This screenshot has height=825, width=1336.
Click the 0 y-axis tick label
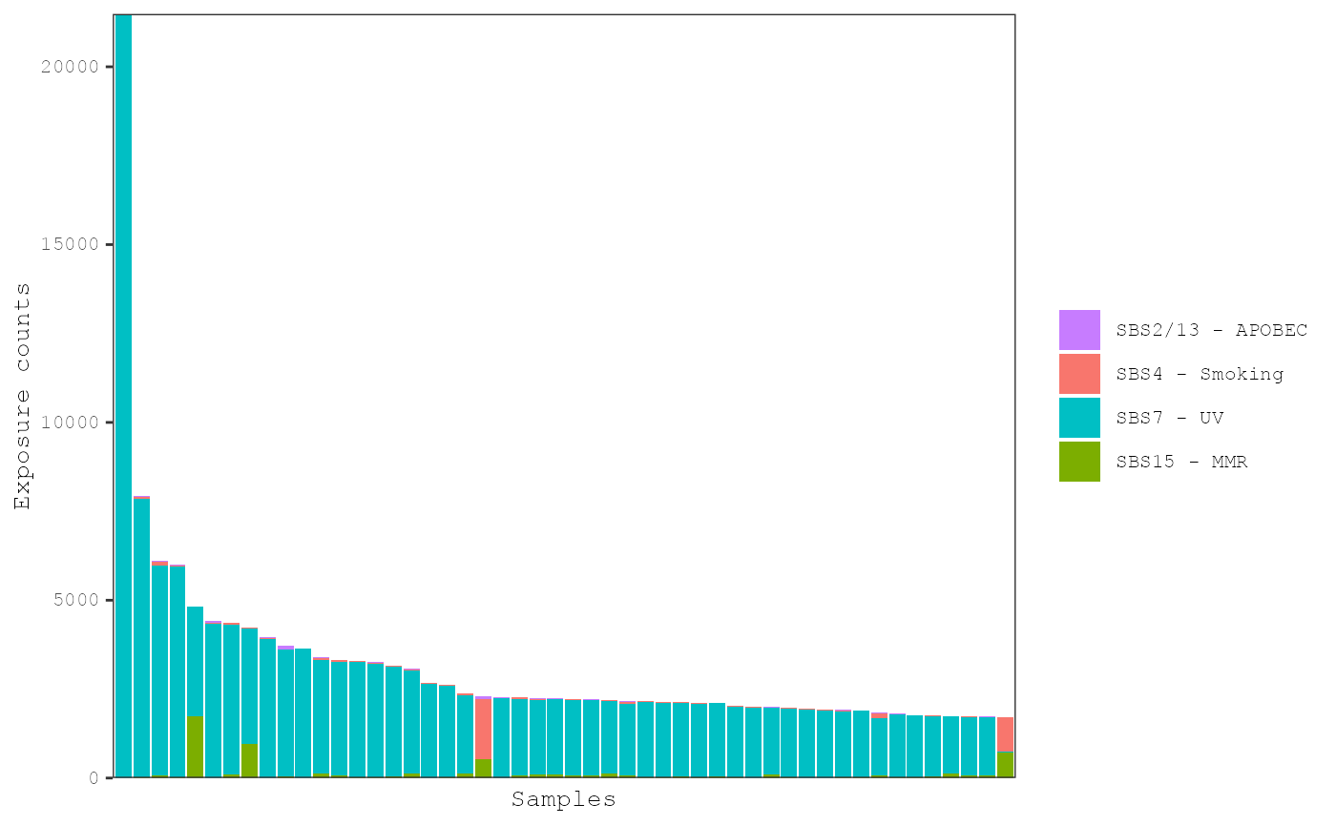(x=94, y=778)
